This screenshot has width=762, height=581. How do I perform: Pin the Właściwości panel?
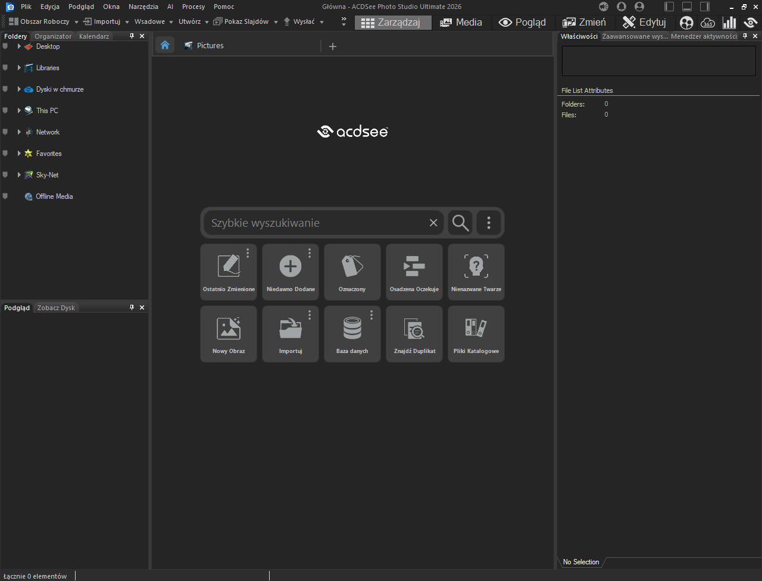click(745, 36)
